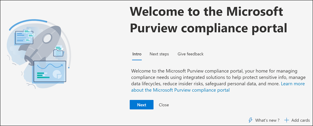Click the welcome description paragraph text

[218, 81]
